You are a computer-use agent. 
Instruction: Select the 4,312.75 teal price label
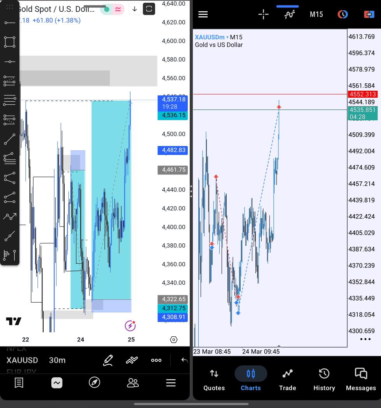point(173,308)
